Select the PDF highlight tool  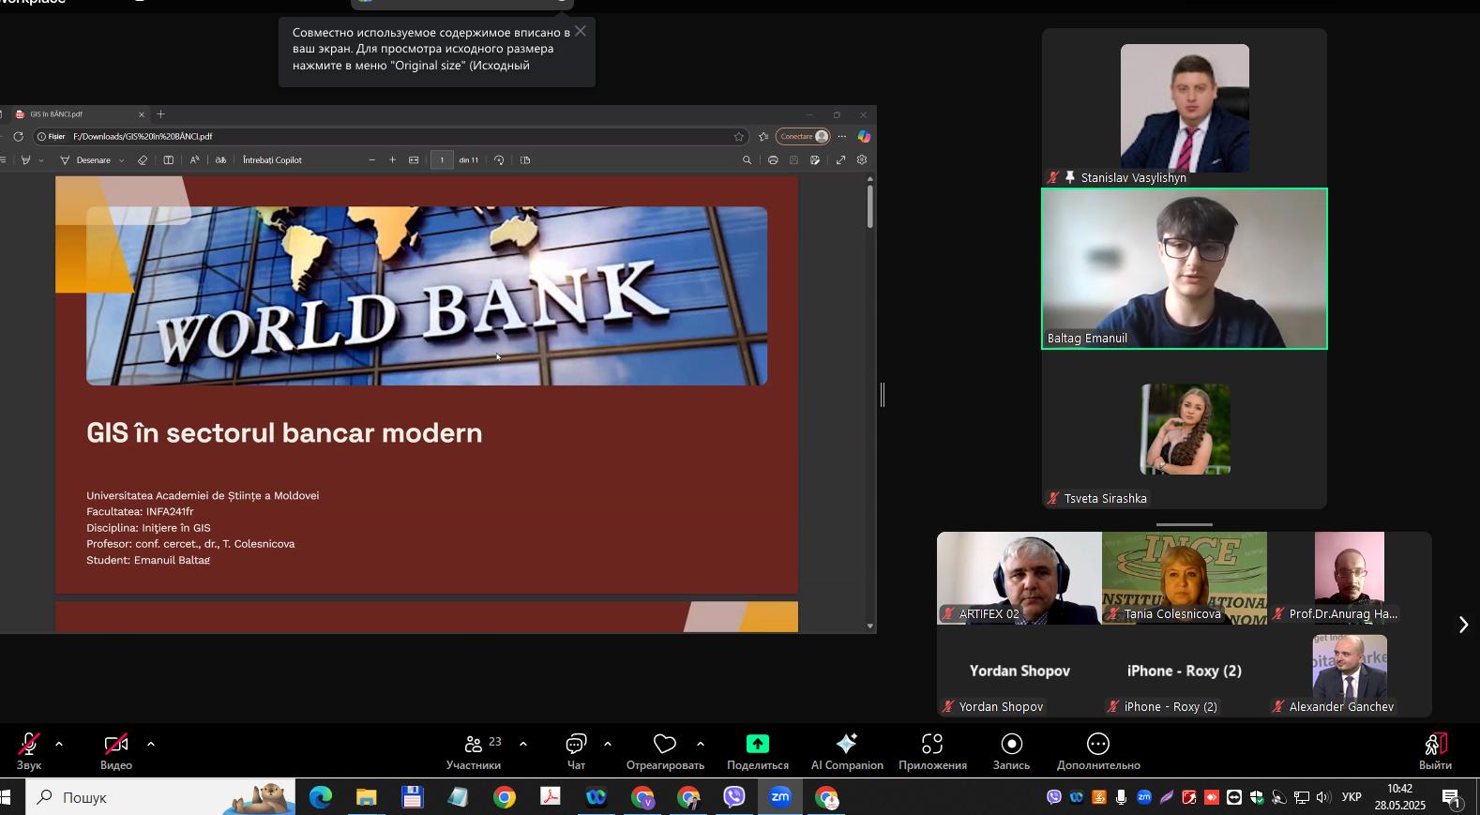pyautogui.click(x=25, y=160)
